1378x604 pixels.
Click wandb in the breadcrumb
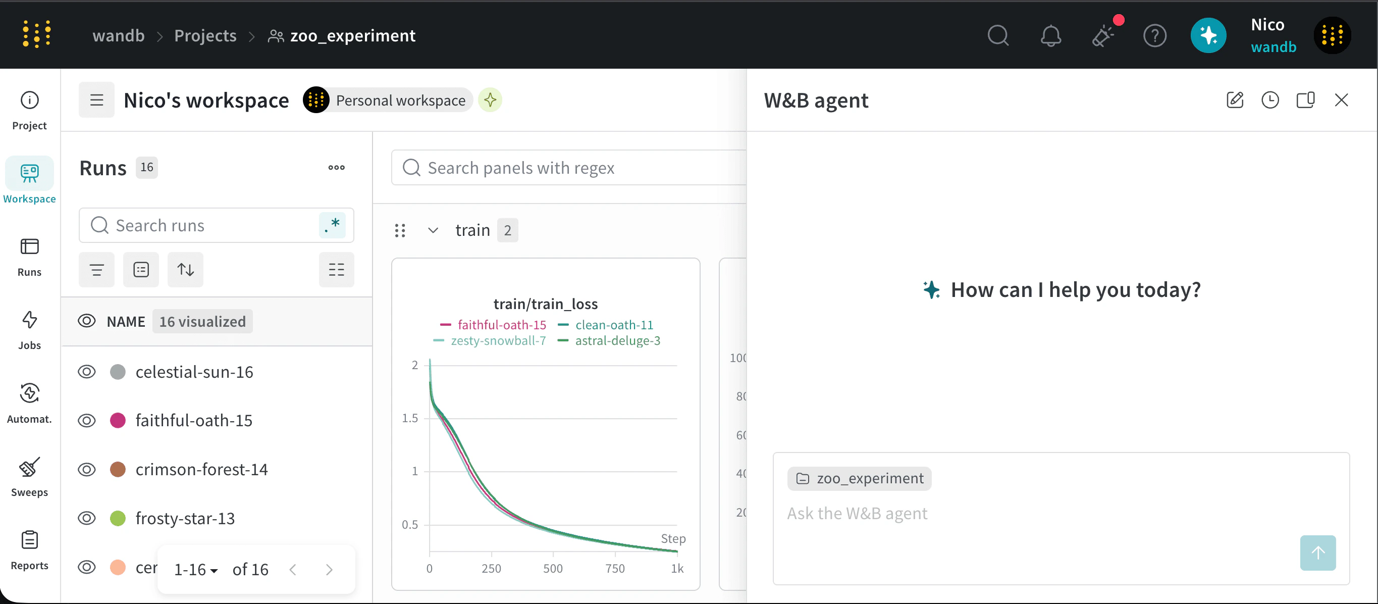pyautogui.click(x=118, y=35)
